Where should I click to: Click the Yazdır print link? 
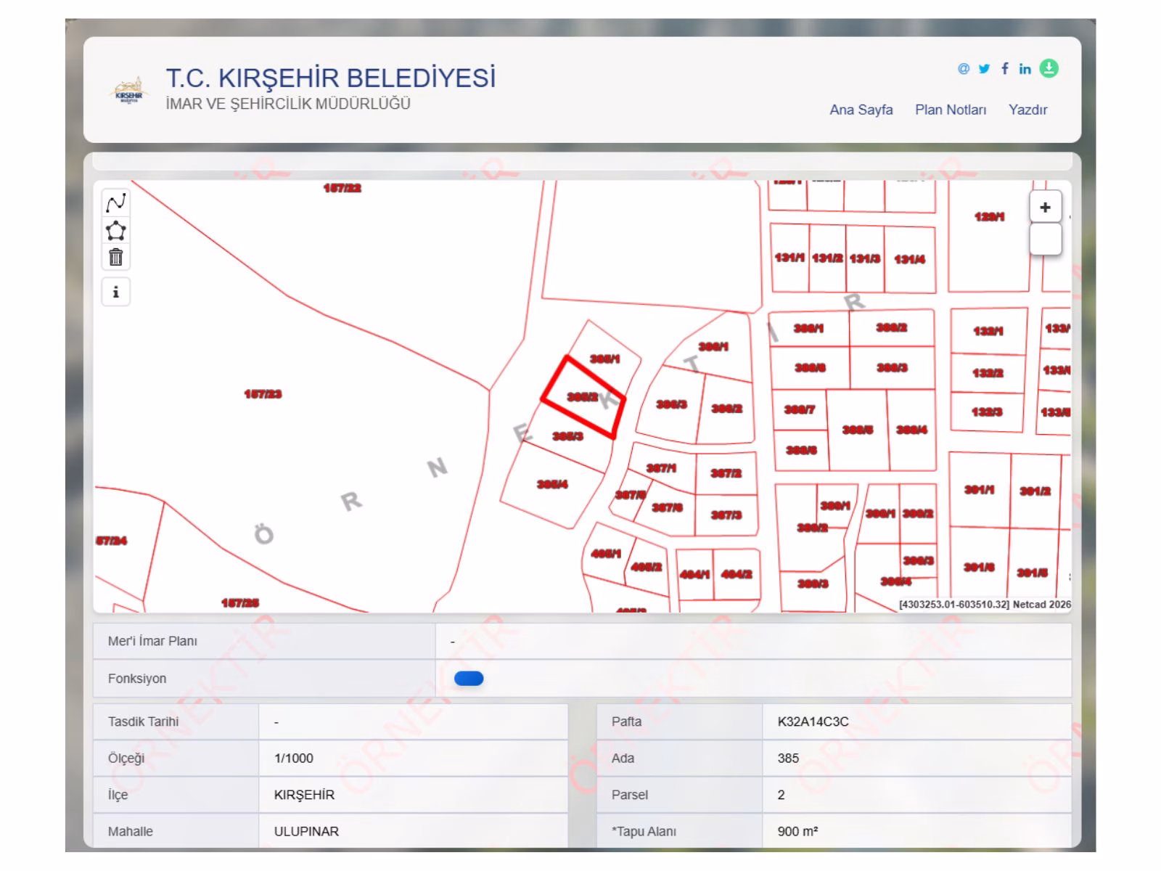coord(1028,110)
